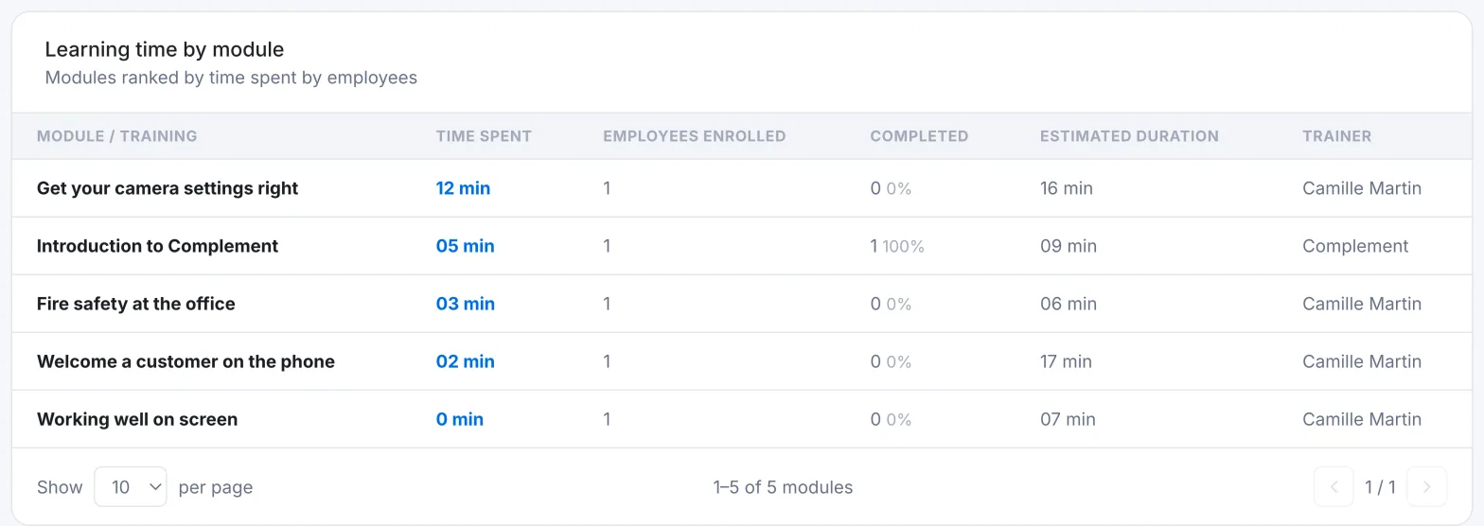Select the 06 min estimated duration cell
Viewport: 1484px width, 526px height.
click(x=1069, y=304)
